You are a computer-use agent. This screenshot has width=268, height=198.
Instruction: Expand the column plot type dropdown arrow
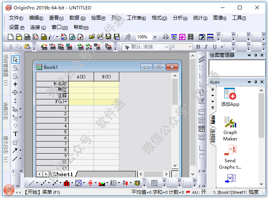[72, 183]
